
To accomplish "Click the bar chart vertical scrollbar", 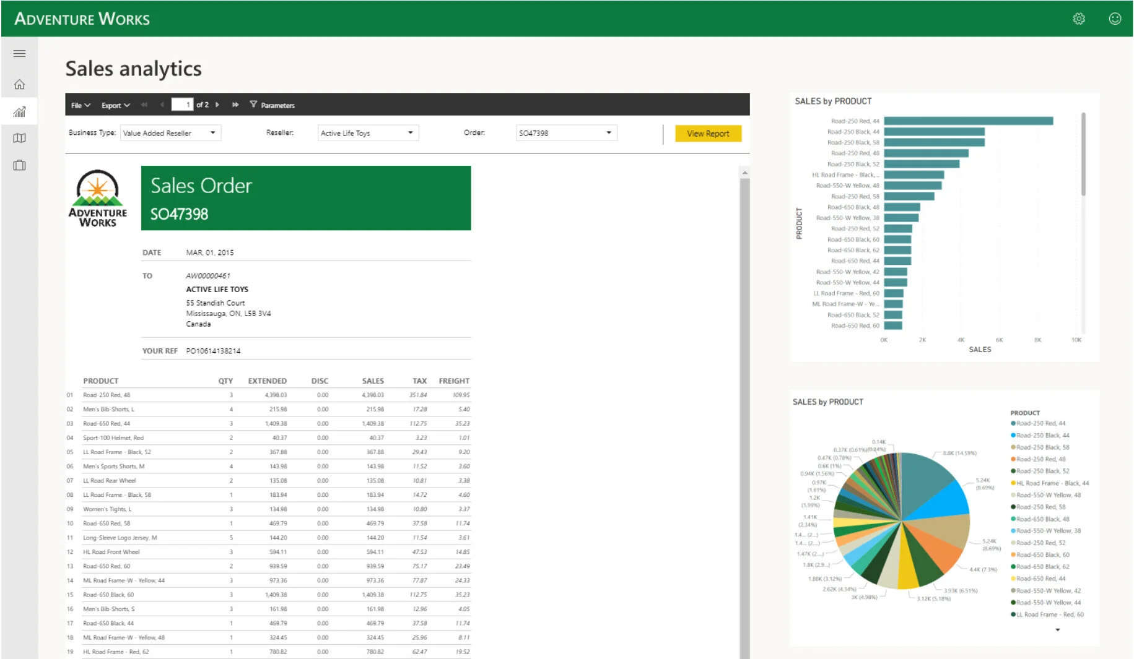I will pos(1083,155).
